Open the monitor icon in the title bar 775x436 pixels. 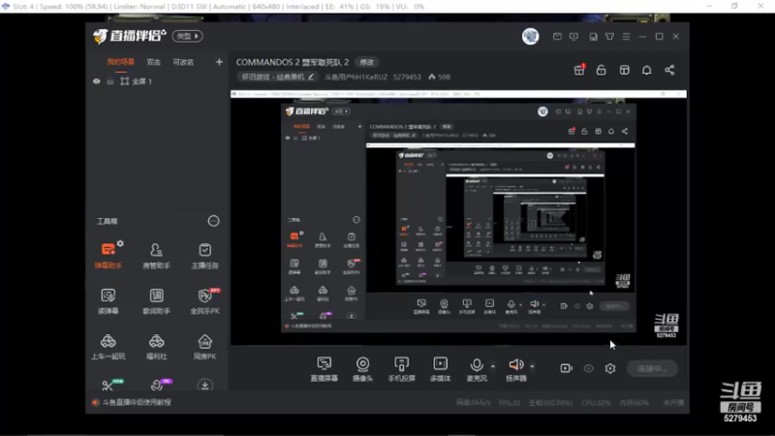573,37
